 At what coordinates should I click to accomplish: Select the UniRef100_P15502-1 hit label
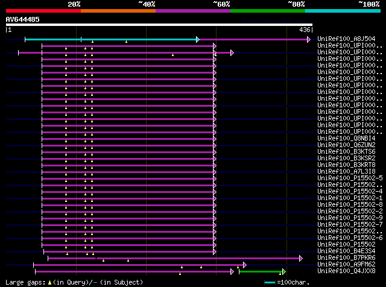(x=350, y=198)
